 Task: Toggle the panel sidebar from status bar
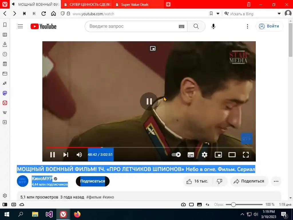5,205
